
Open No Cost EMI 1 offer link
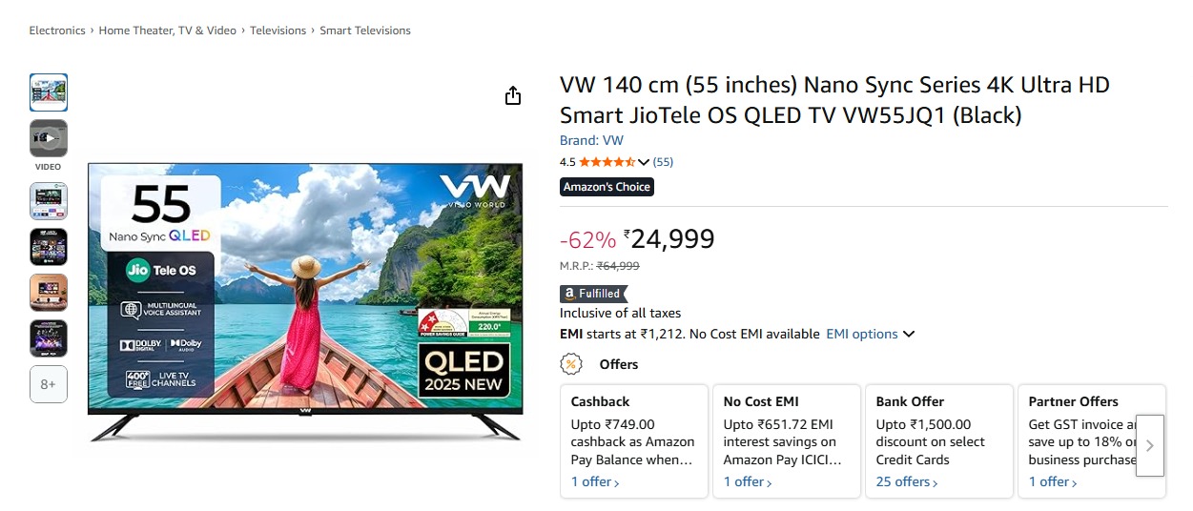tap(748, 482)
